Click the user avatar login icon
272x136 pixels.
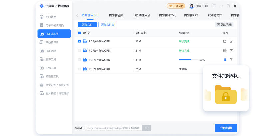coord(192,6)
